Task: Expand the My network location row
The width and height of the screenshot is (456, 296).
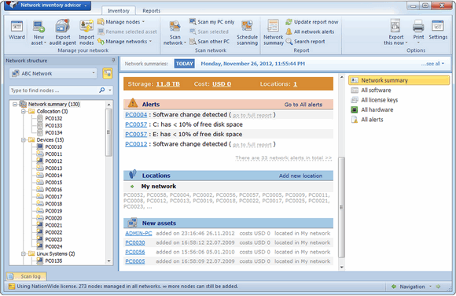Action: pos(132,187)
